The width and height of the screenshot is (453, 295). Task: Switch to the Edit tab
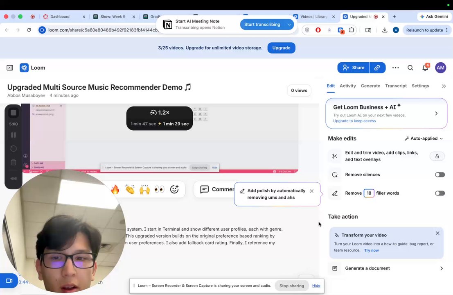[x=331, y=86]
